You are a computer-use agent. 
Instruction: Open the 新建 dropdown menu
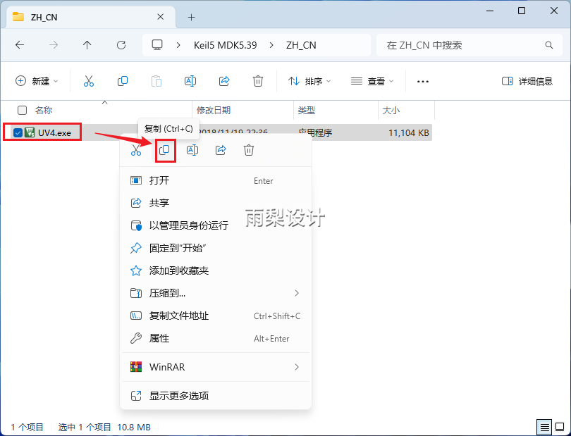(37, 81)
